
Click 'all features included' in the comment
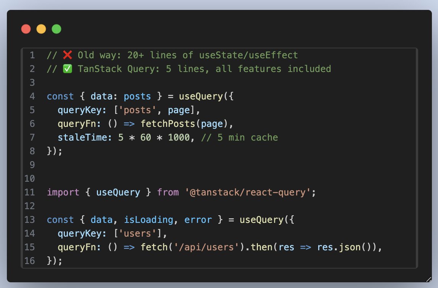(273, 69)
